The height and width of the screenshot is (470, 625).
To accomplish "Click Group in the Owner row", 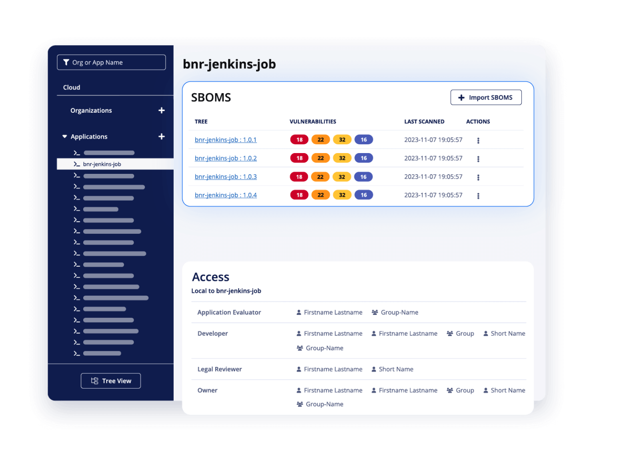I will click(465, 390).
